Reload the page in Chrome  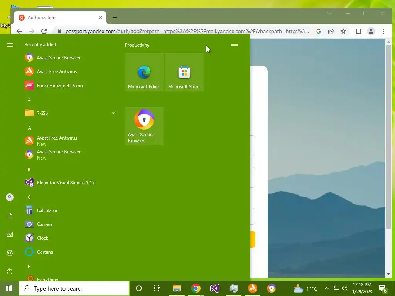click(x=44, y=31)
